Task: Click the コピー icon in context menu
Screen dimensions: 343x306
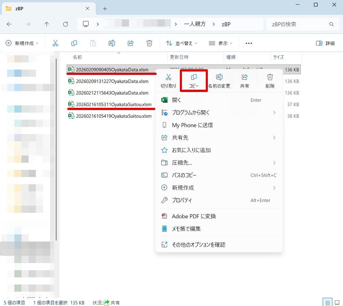Action: (194, 77)
